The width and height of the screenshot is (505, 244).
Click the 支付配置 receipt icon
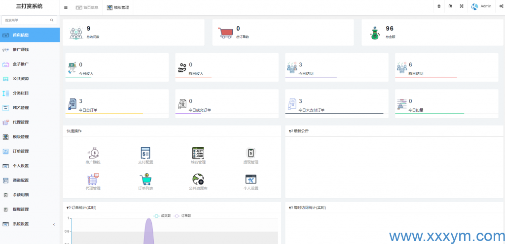pos(145,153)
